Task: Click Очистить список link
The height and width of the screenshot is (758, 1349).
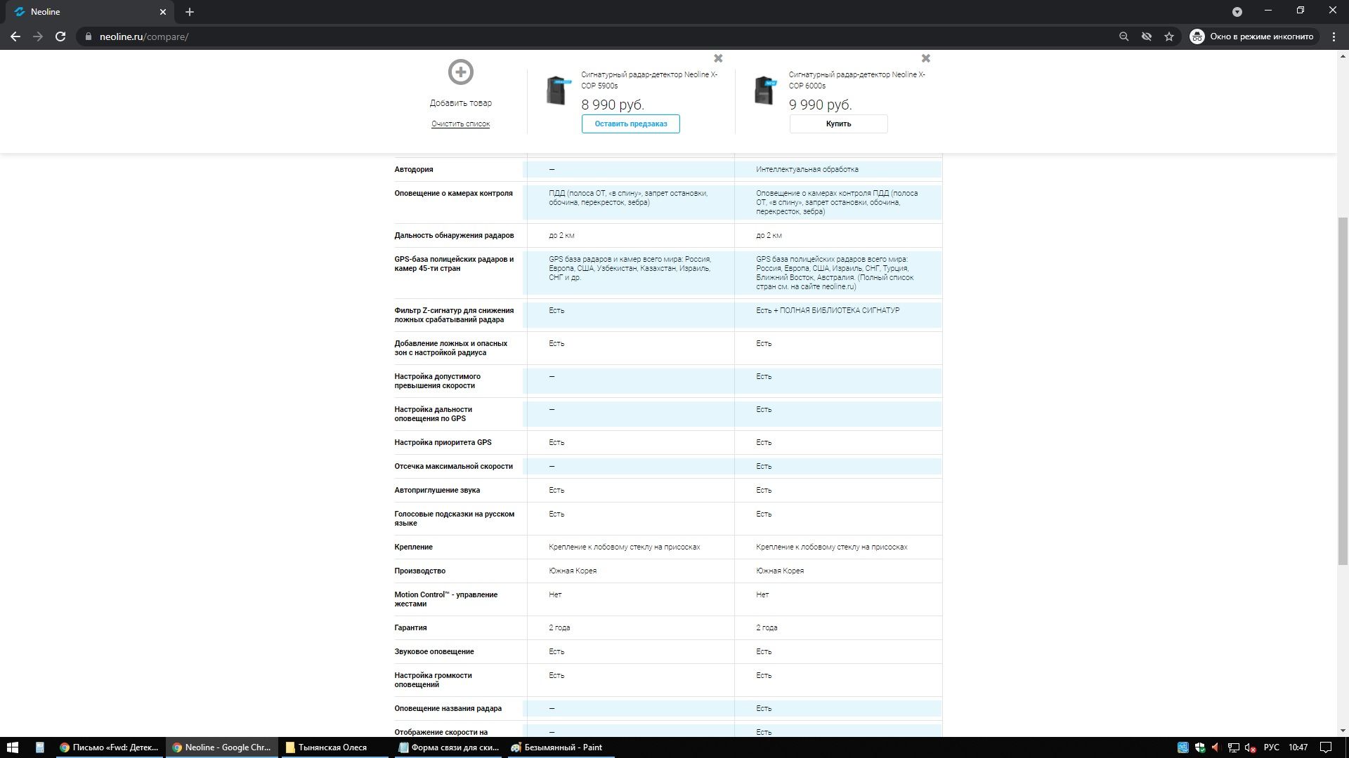Action: pos(460,124)
